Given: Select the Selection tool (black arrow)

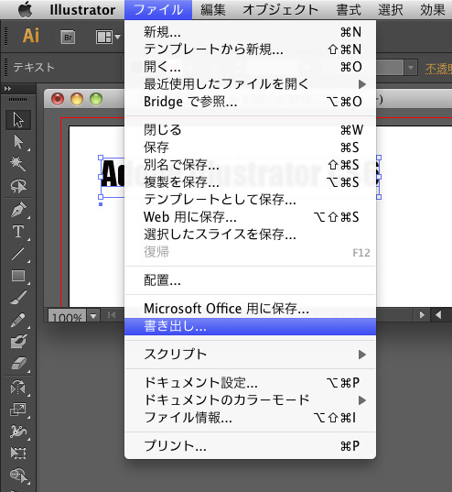Looking at the screenshot, I should tap(18, 120).
